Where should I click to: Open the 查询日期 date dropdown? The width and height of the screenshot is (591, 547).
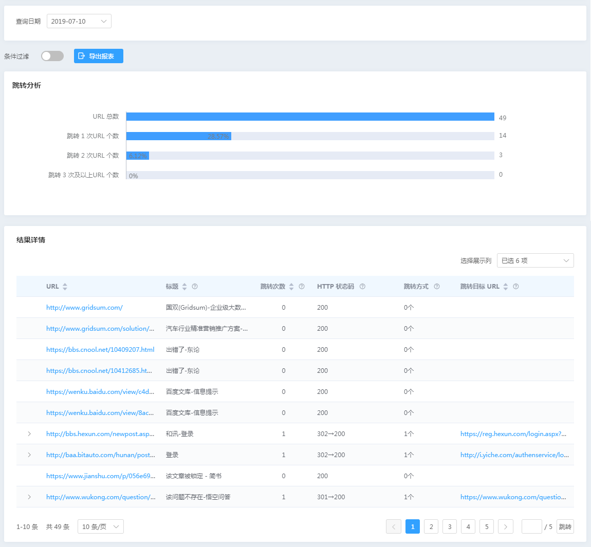pos(79,21)
